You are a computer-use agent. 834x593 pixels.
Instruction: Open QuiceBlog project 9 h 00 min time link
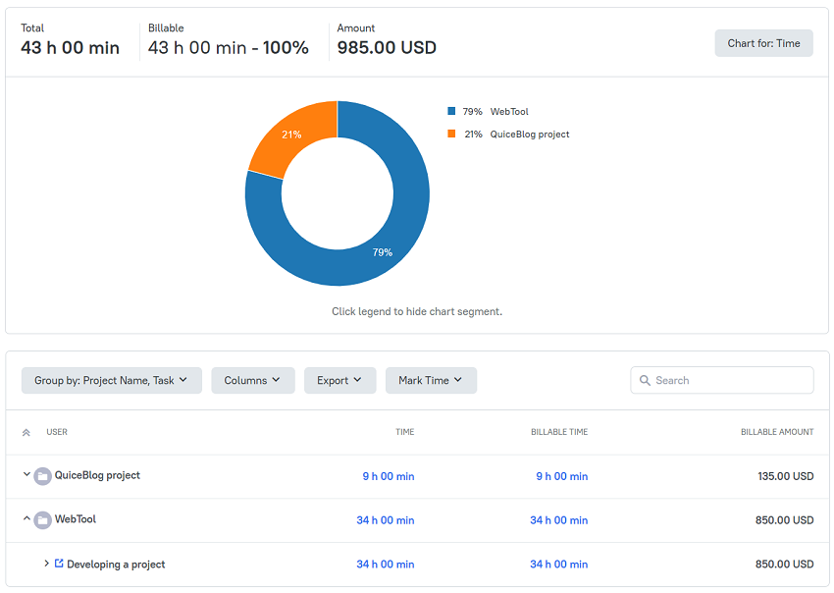point(389,476)
